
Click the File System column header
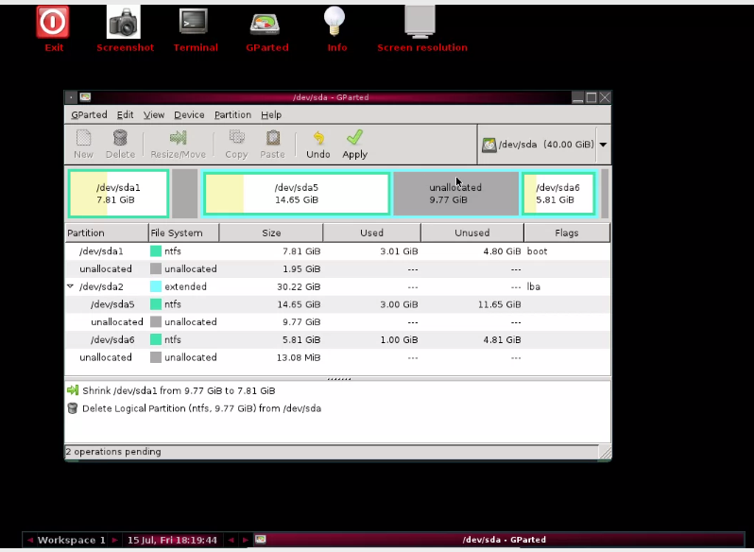tap(183, 233)
